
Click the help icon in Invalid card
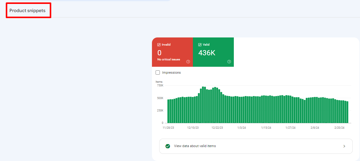tap(188, 62)
